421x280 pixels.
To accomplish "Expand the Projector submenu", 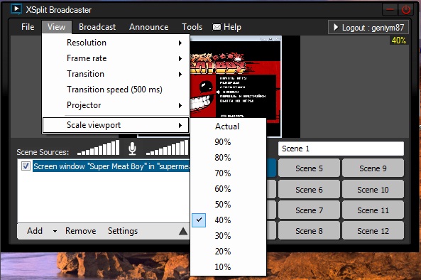I will point(116,105).
